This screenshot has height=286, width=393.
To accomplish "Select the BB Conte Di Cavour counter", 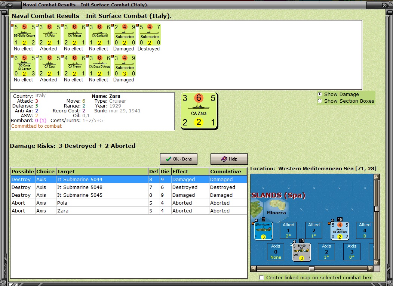I will (x=24, y=66).
